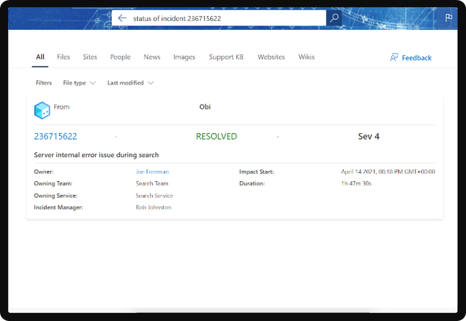Click the RESOLVED status text
This screenshot has width=466, height=321.
[216, 136]
